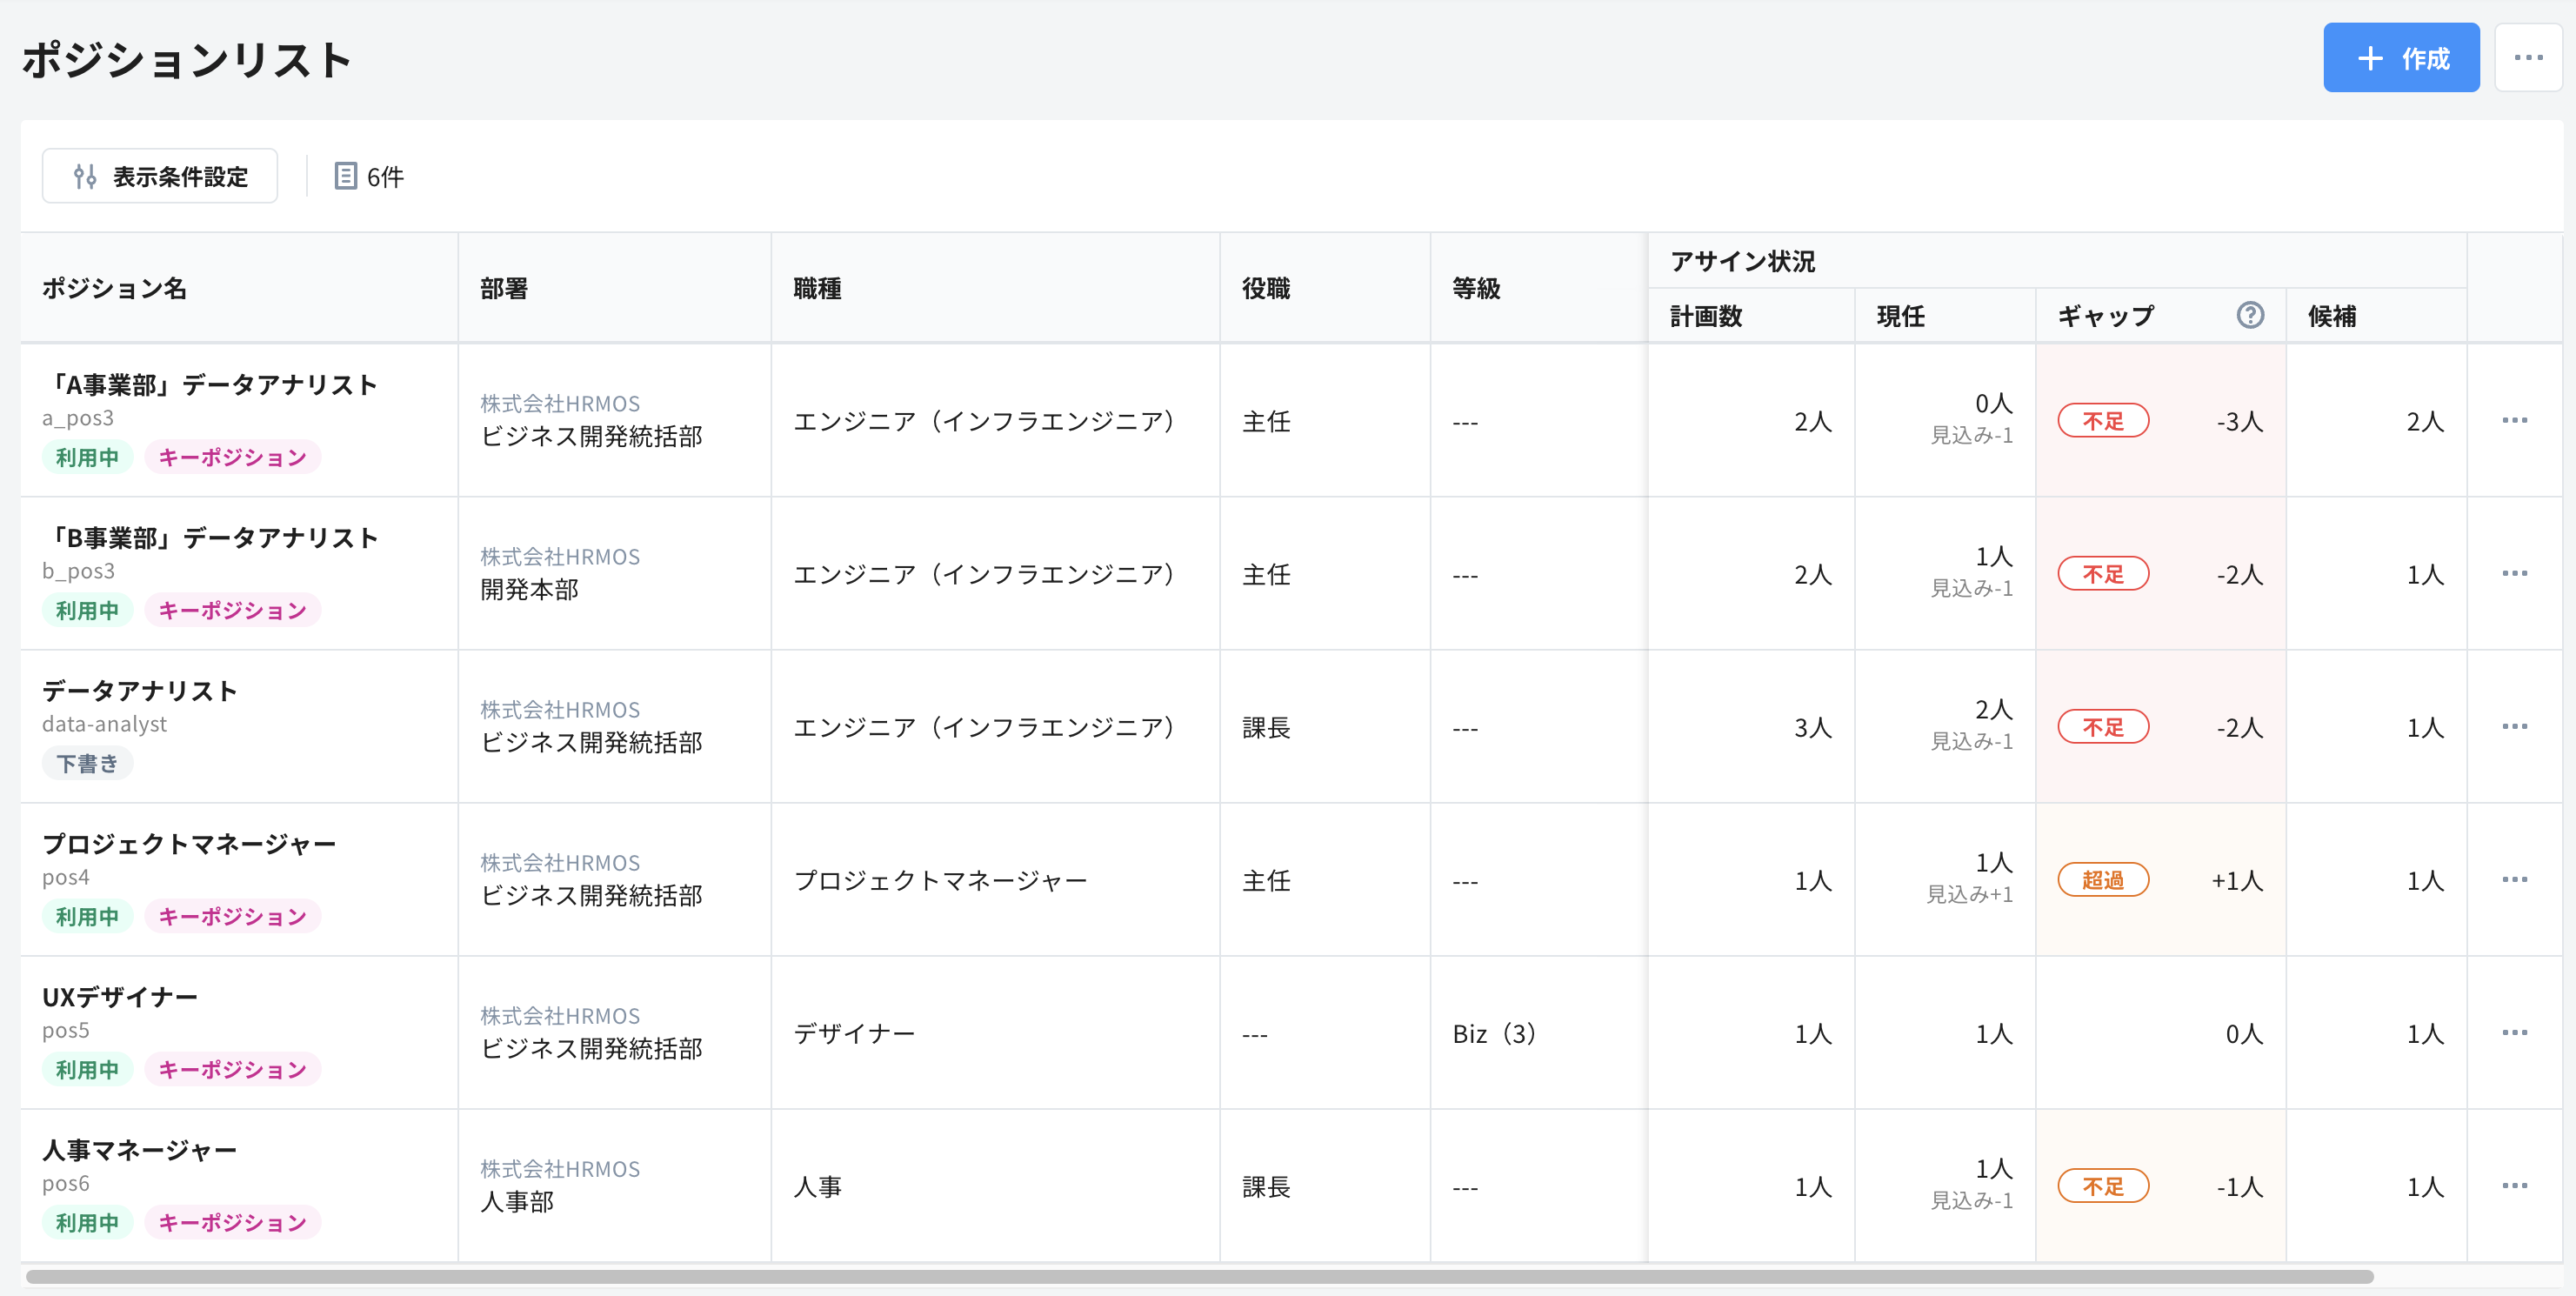Click the 不足 status pill on 人事マネージャー row
This screenshot has width=2576, height=1296.
(x=2104, y=1186)
